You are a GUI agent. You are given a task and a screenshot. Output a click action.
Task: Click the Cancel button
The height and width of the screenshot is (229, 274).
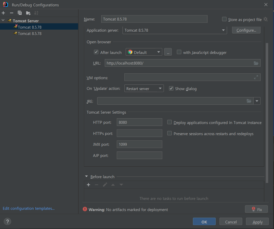coord(231,222)
